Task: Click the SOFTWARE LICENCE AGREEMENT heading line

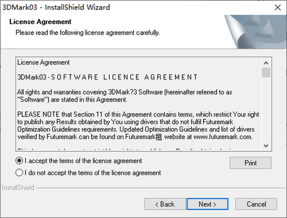Action: point(108,77)
